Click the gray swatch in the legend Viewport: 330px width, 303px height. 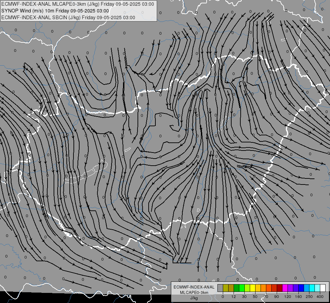(x=220, y=288)
